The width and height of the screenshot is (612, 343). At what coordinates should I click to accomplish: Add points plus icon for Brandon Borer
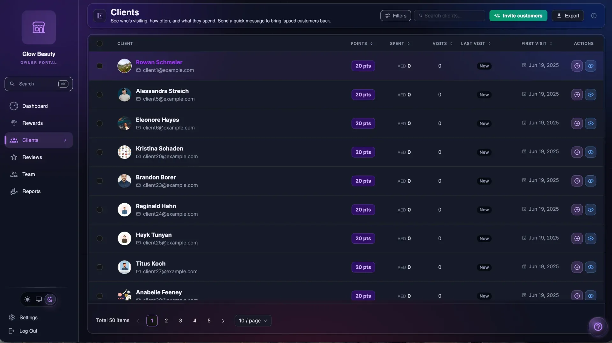(x=577, y=181)
